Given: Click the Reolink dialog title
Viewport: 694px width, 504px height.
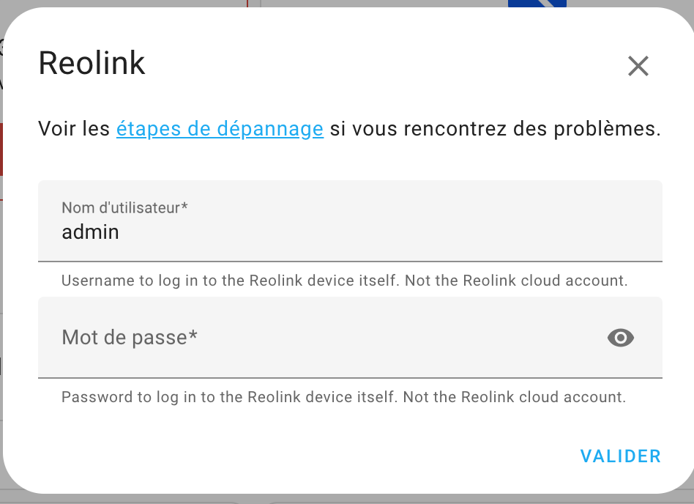Looking at the screenshot, I should click(x=92, y=63).
